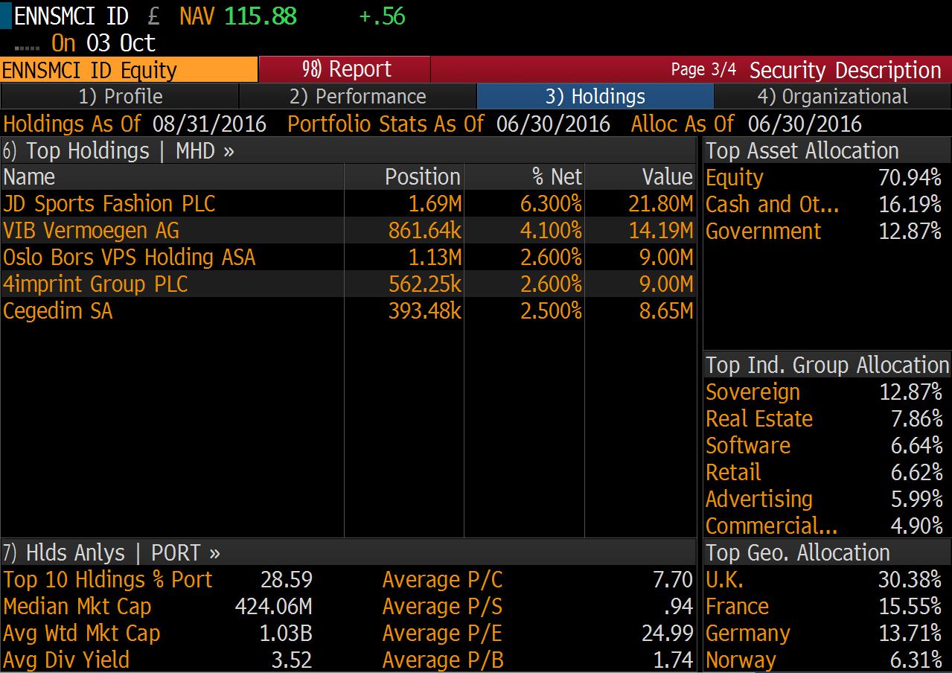Select VIB Vermoegen AG holding
The image size is (952, 673).
tap(348, 231)
